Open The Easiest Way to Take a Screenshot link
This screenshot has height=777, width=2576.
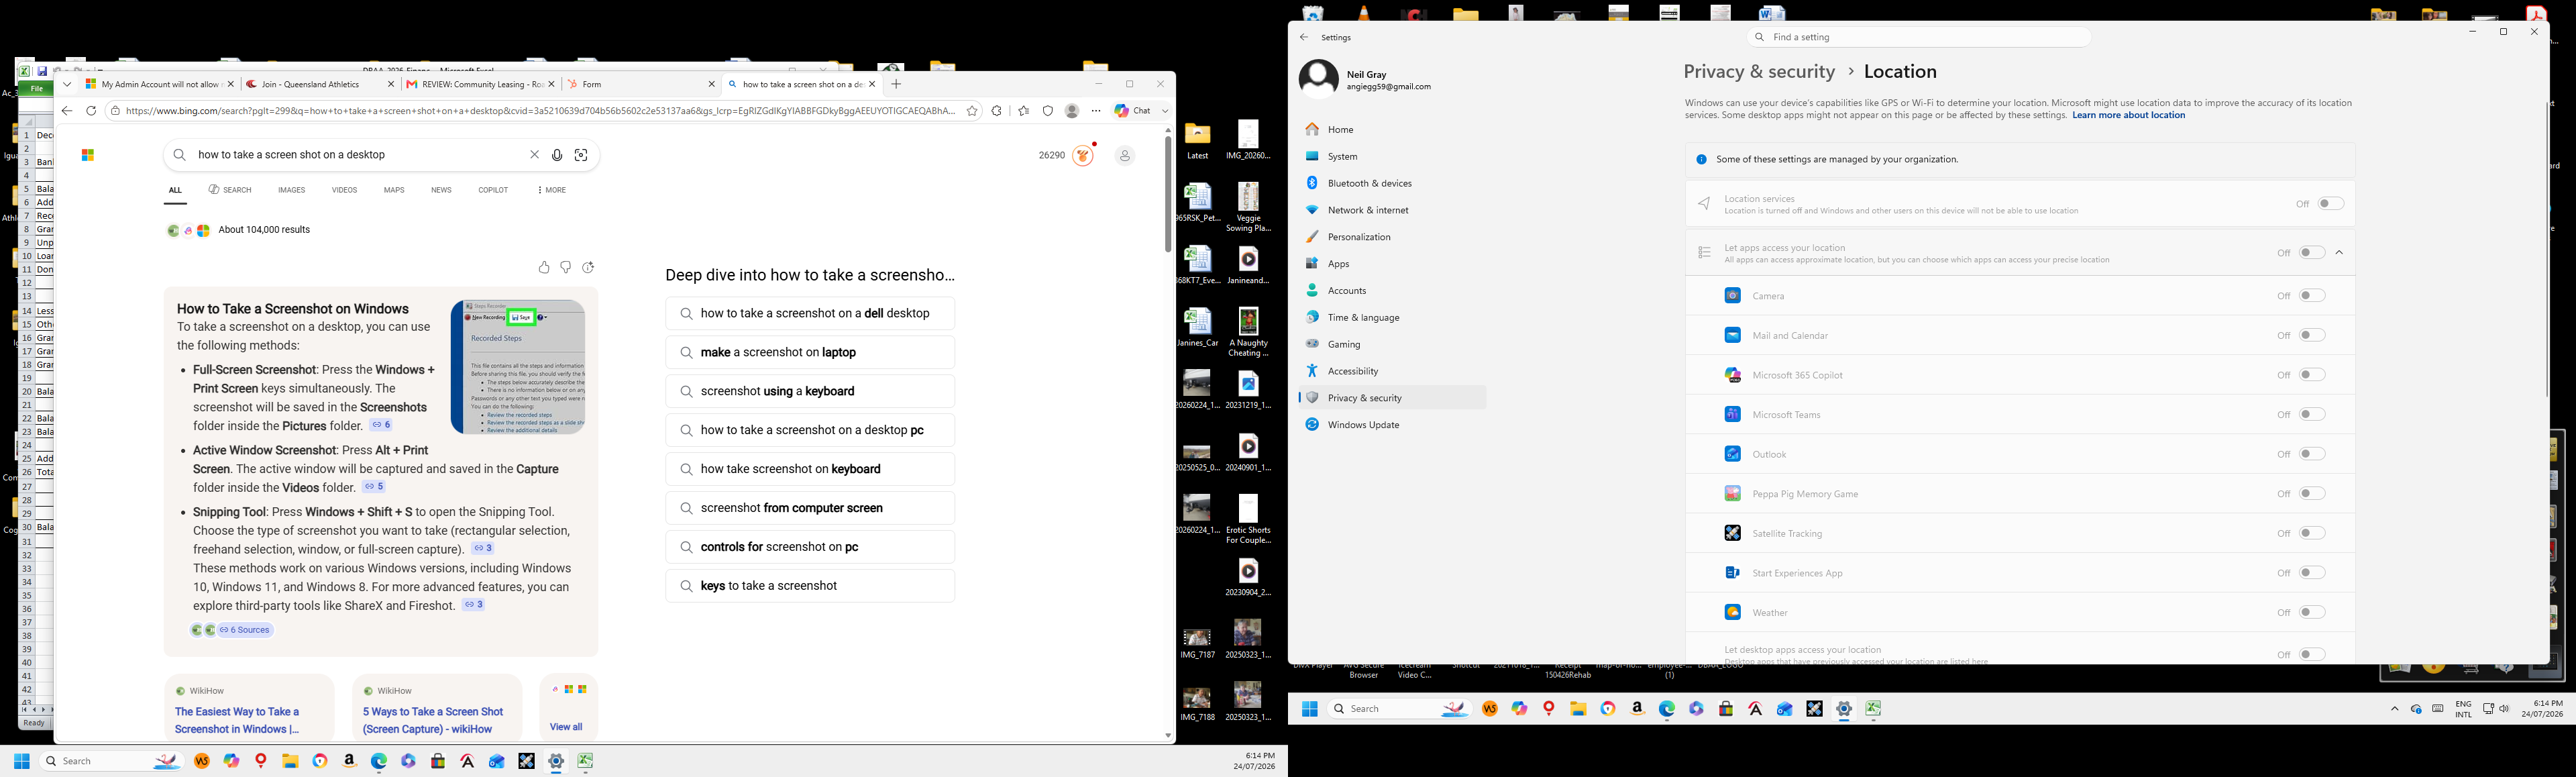(x=237, y=720)
